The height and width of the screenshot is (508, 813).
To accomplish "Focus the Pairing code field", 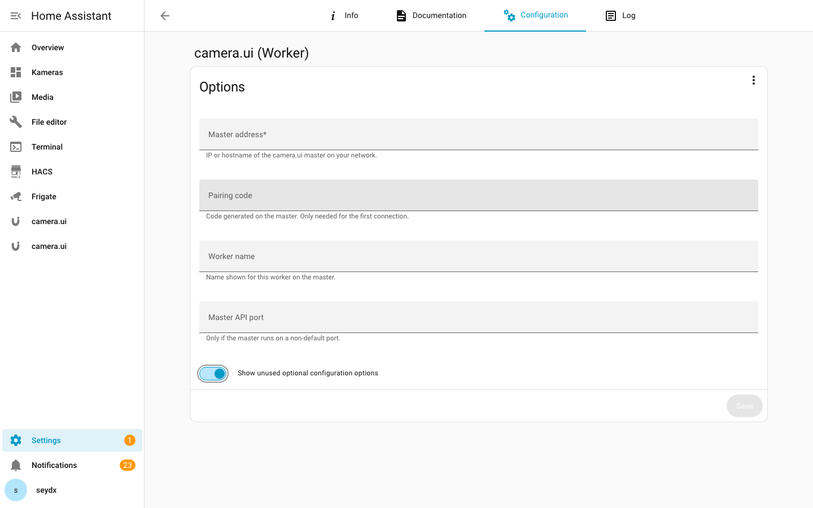I will point(479,195).
